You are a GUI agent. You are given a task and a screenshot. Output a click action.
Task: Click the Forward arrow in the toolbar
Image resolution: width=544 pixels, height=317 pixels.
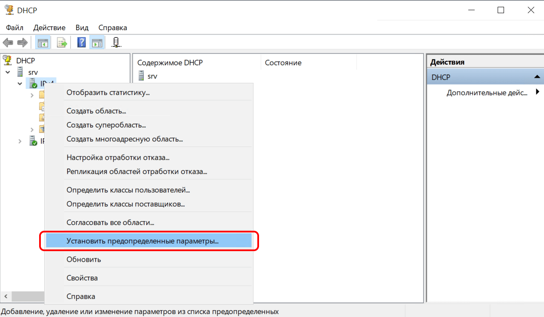(x=22, y=42)
